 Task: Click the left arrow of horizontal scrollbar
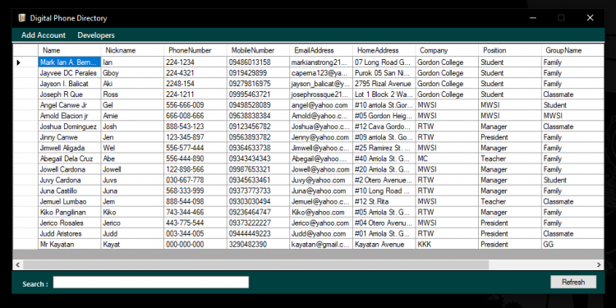(18, 264)
